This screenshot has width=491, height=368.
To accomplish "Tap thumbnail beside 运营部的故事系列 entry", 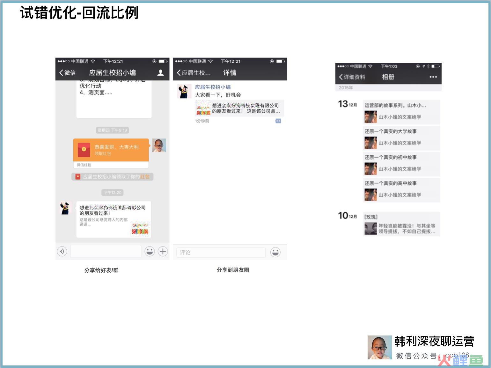I will pos(370,117).
